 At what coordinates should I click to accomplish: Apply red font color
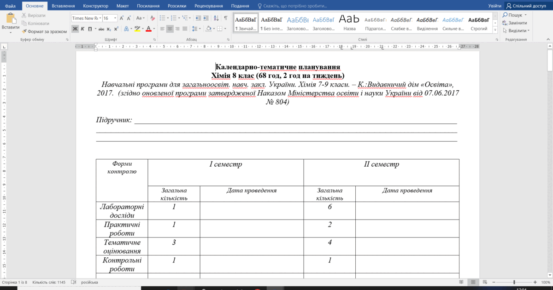(x=148, y=29)
